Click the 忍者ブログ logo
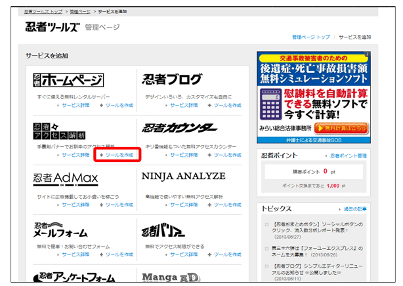 tap(172, 79)
